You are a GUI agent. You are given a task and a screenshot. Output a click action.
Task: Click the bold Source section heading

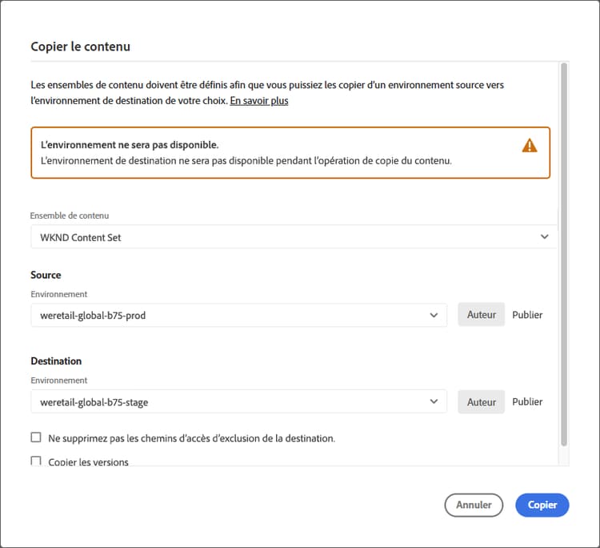pyautogui.click(x=46, y=275)
